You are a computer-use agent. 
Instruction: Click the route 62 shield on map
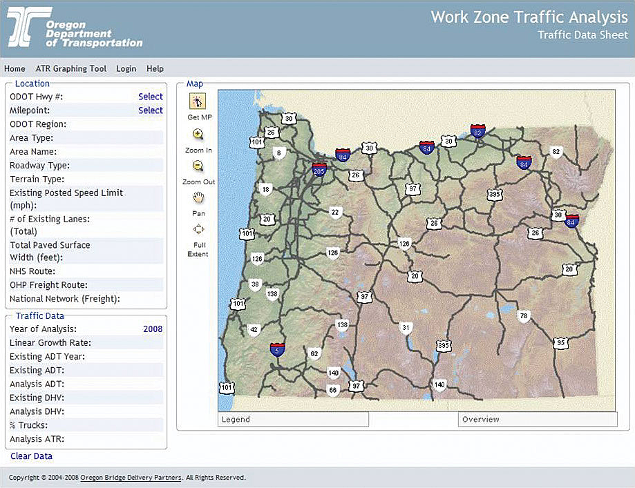314,354
